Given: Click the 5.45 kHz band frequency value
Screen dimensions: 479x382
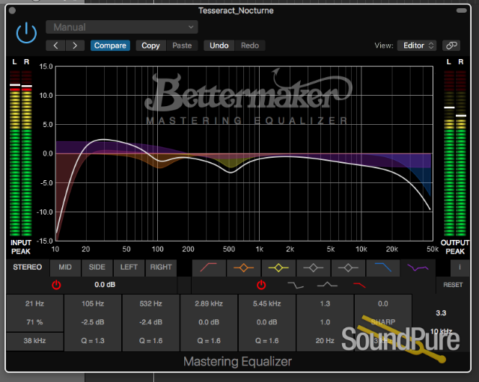Looking at the screenshot, I should coord(267,304).
